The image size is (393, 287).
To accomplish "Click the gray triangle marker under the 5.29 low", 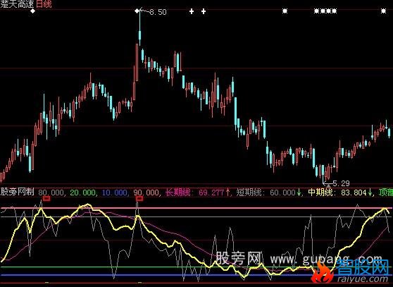I will 328,185.
